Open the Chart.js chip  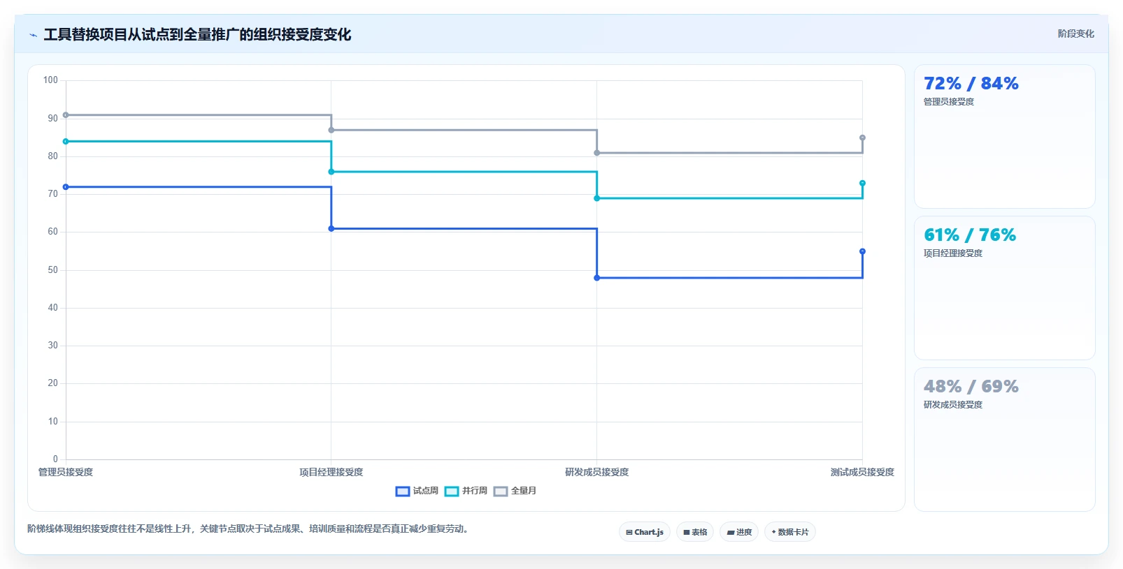tap(645, 532)
